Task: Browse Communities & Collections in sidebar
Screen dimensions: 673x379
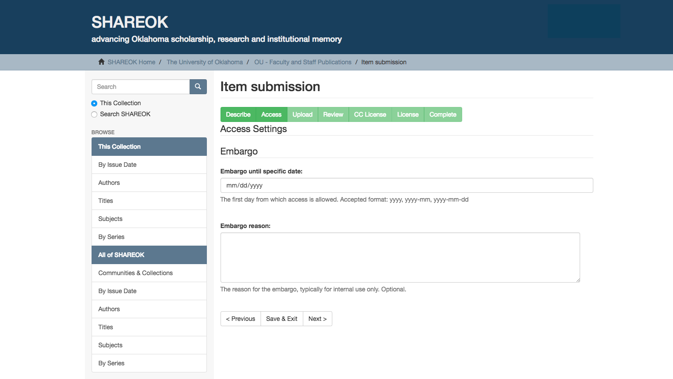Action: pyautogui.click(x=136, y=273)
